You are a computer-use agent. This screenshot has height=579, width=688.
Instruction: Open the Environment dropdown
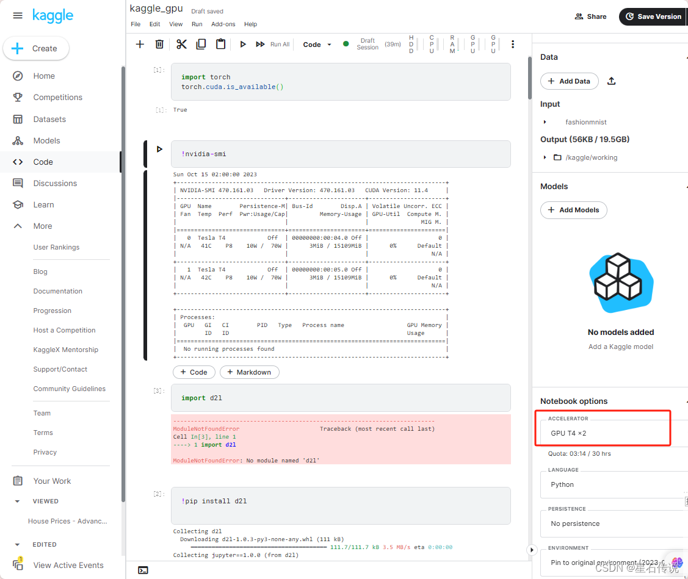click(x=614, y=563)
